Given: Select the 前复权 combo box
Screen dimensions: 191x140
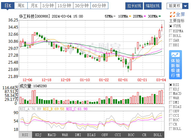Looking at the screenshot, I should [178, 6].
